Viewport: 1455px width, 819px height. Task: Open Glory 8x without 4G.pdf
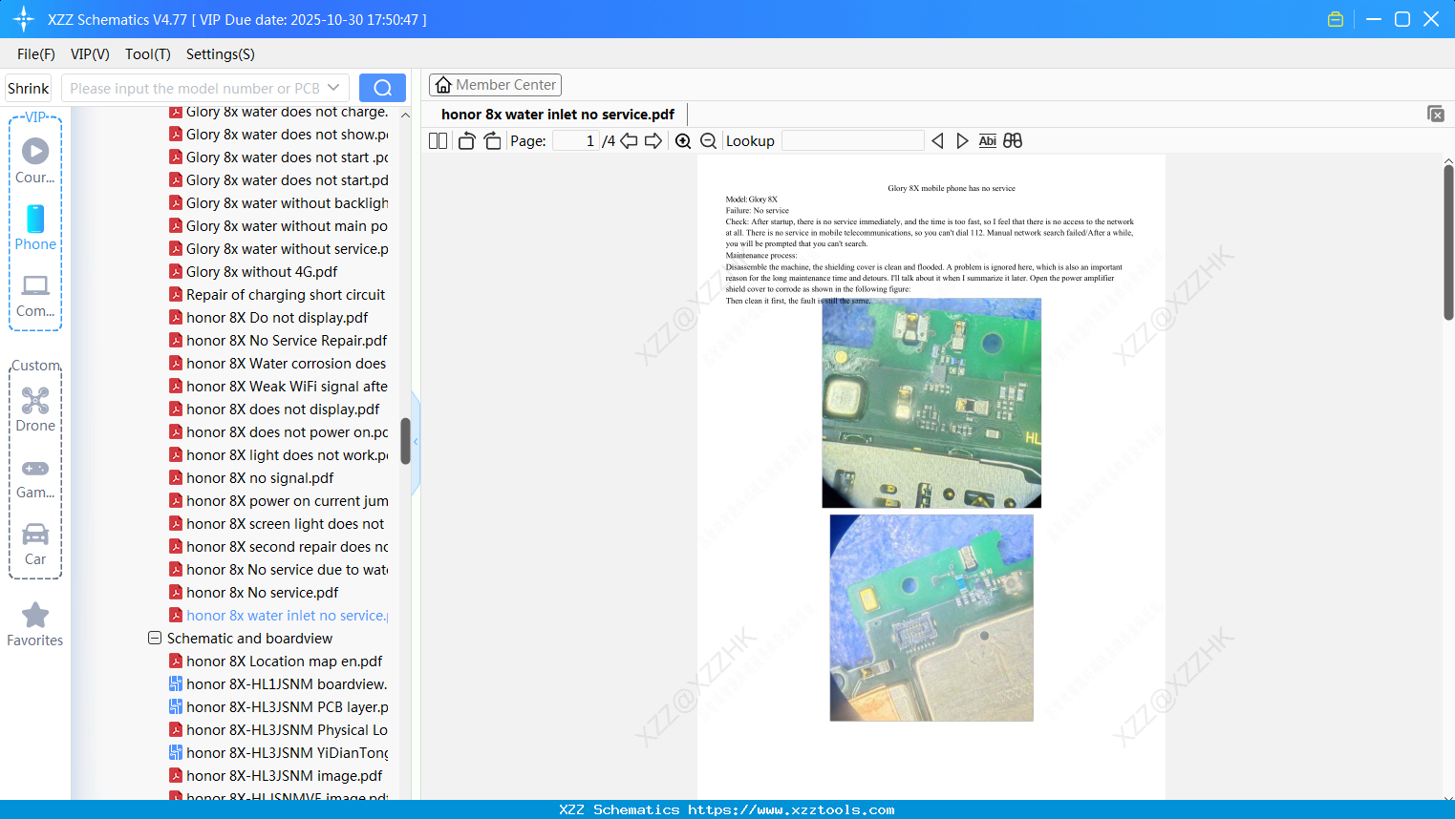tap(253, 272)
